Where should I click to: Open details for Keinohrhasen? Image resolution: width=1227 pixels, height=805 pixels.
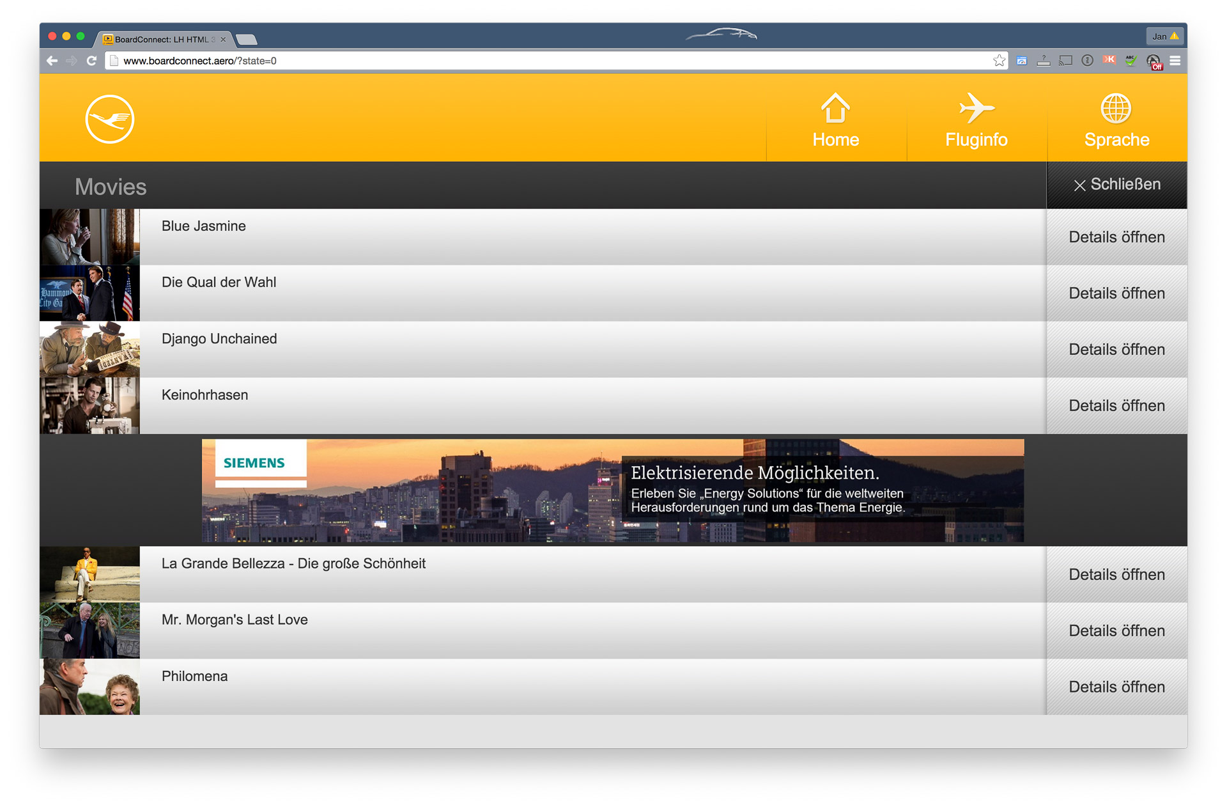[x=1117, y=406]
